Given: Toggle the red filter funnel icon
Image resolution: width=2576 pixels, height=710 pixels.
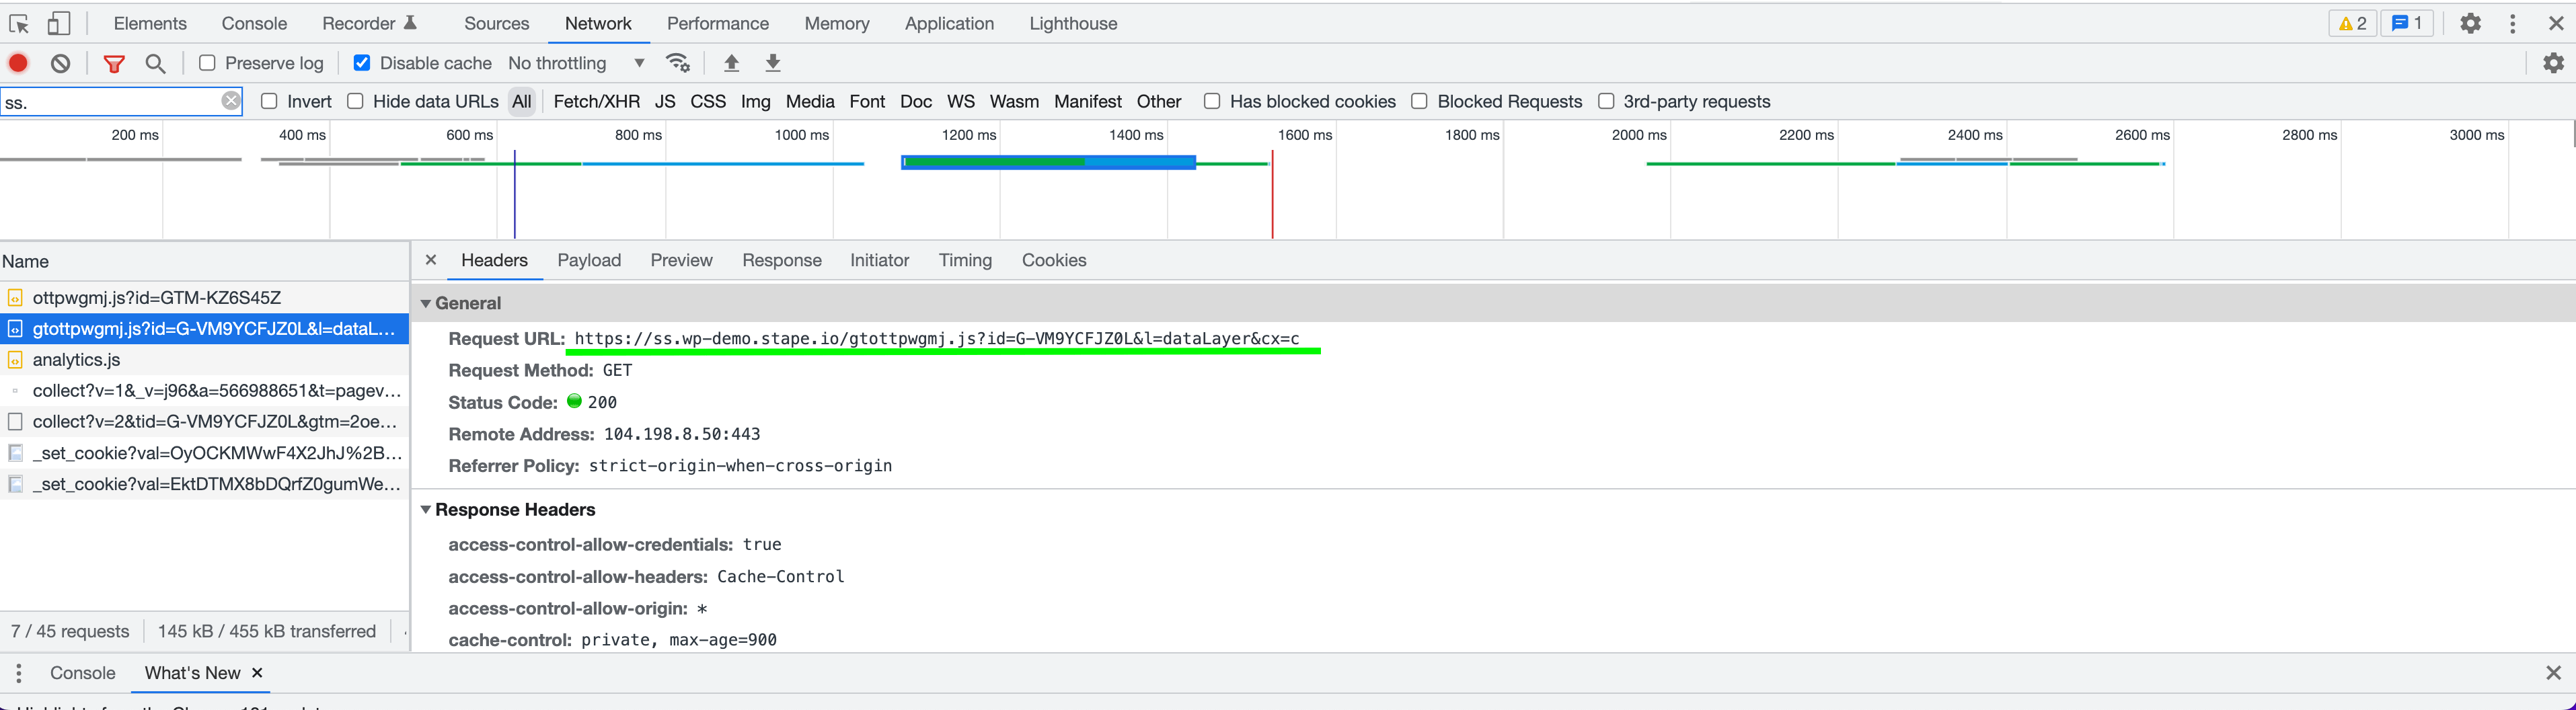Looking at the screenshot, I should [x=114, y=63].
